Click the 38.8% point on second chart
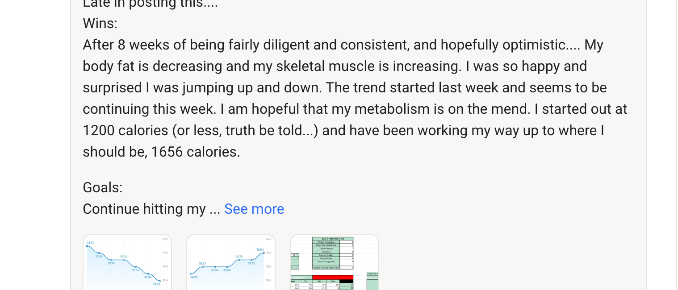 point(264,253)
